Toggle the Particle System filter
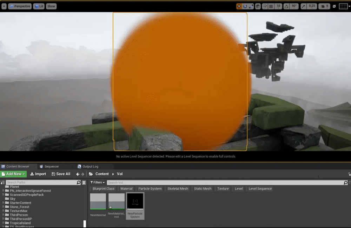Viewport: 351px width, 228px height. [150, 189]
